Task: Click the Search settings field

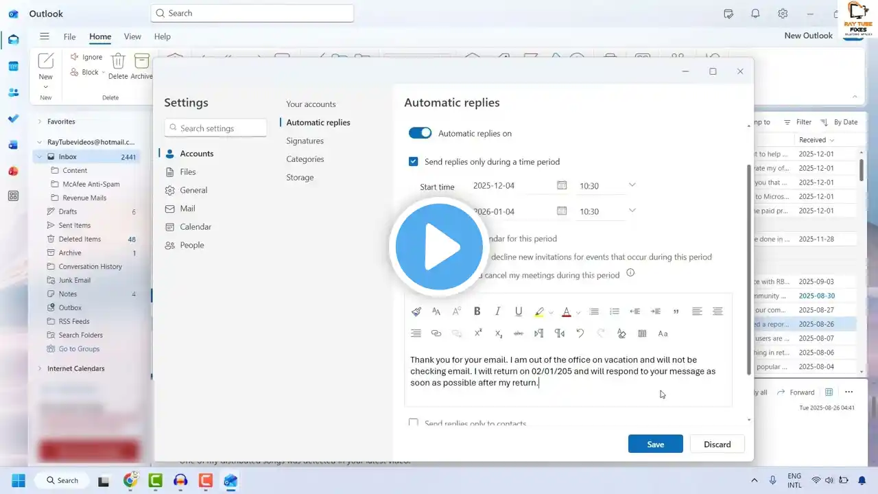Action: click(215, 128)
